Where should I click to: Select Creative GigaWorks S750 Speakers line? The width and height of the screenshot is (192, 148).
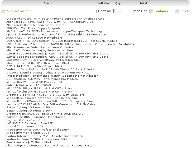coord(45,95)
